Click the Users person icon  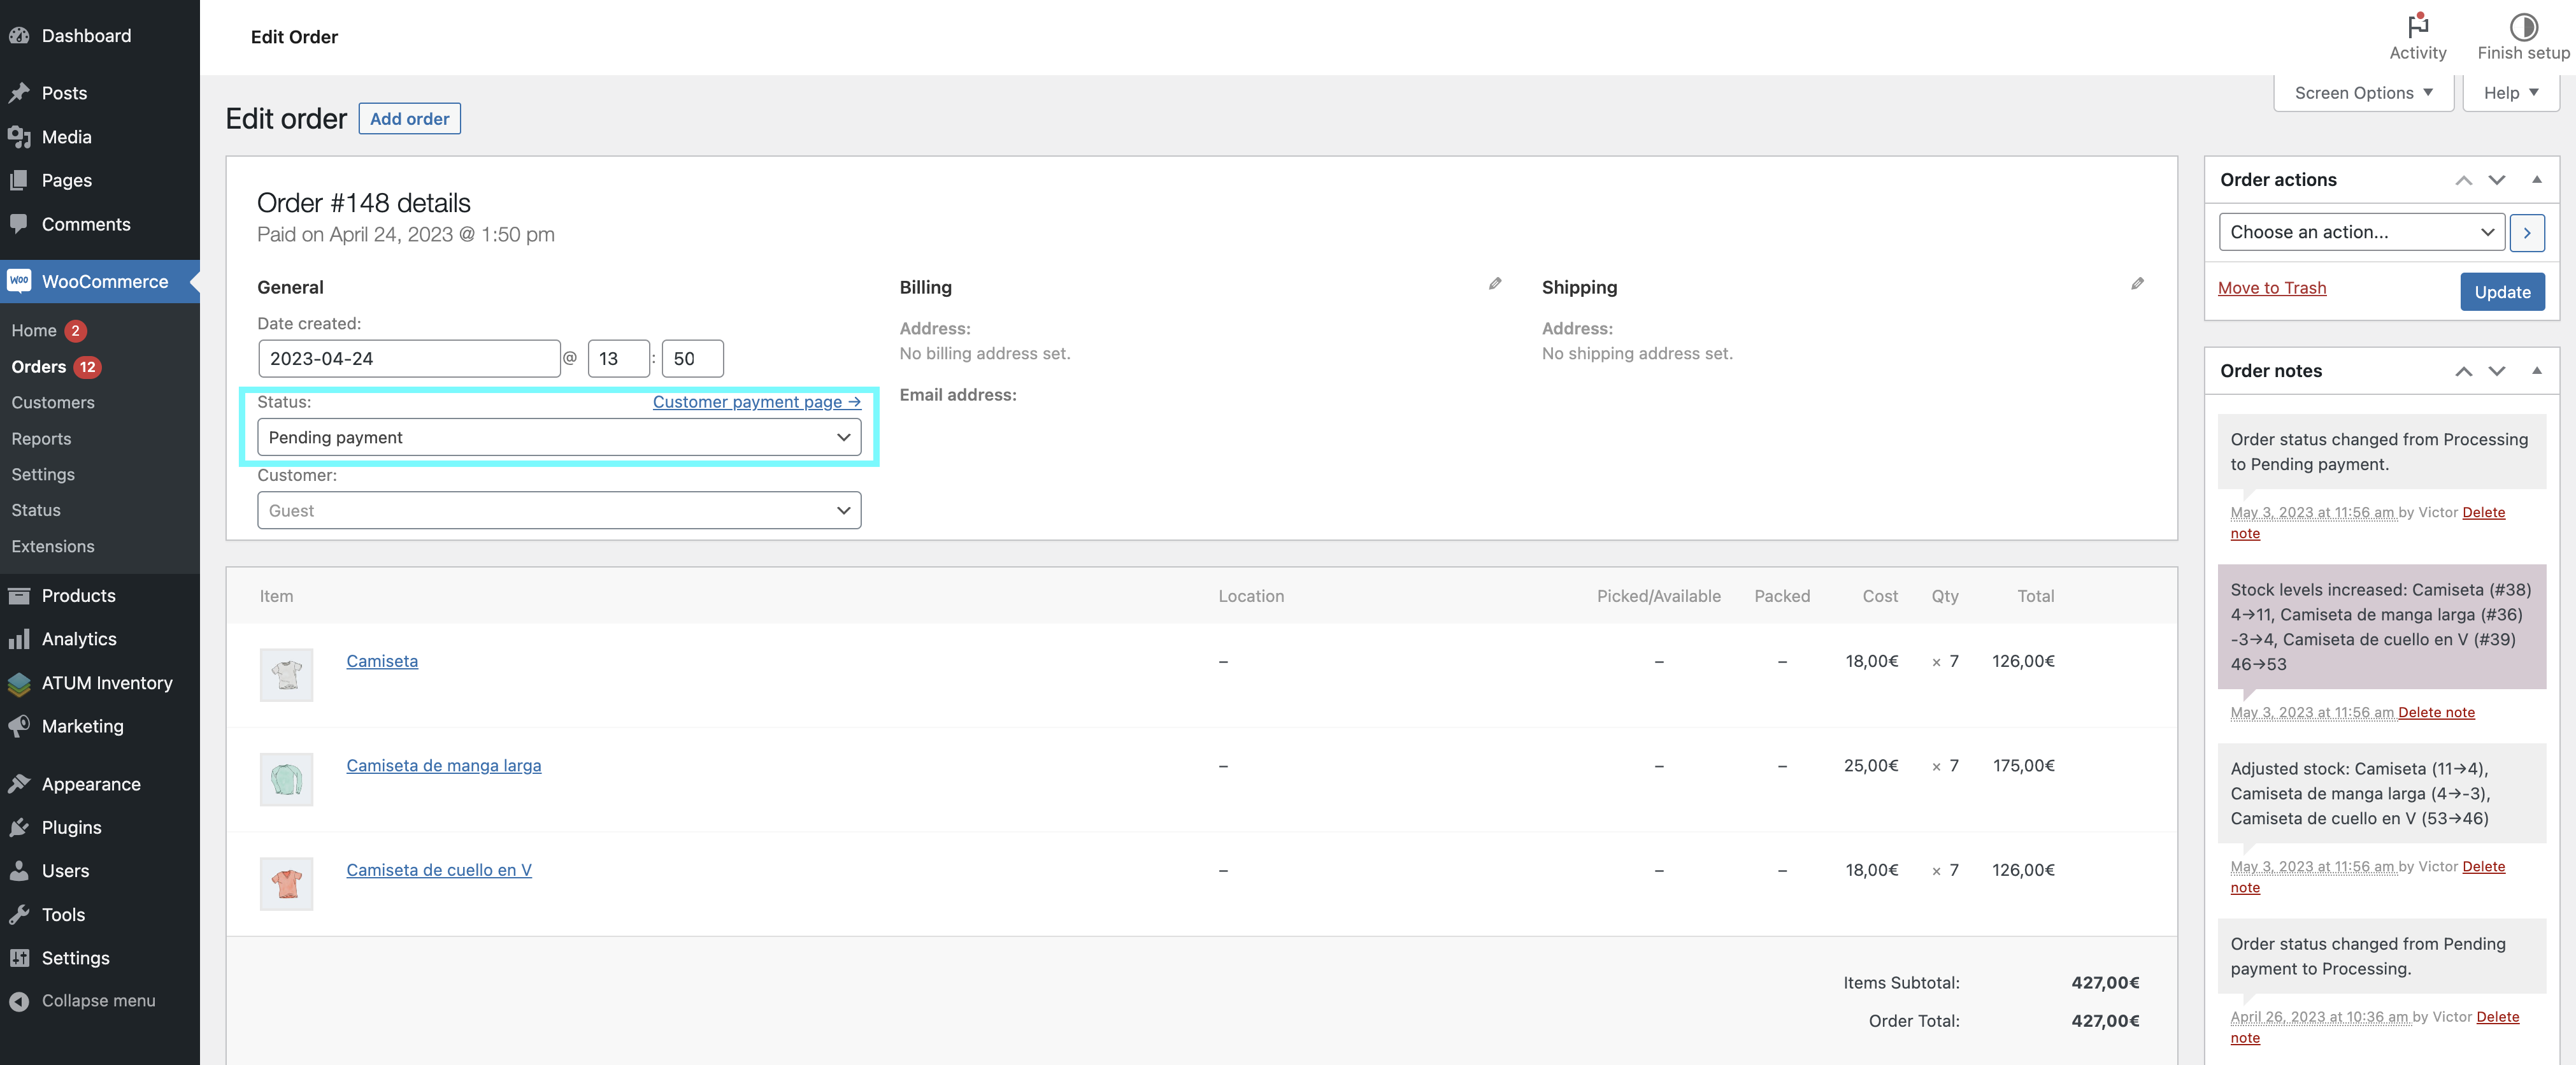19,871
